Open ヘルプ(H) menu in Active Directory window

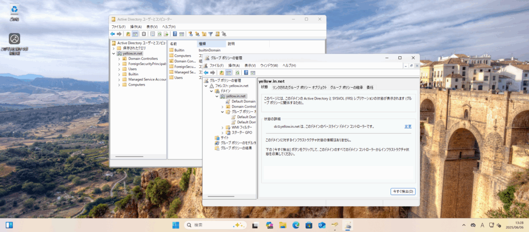(x=169, y=27)
